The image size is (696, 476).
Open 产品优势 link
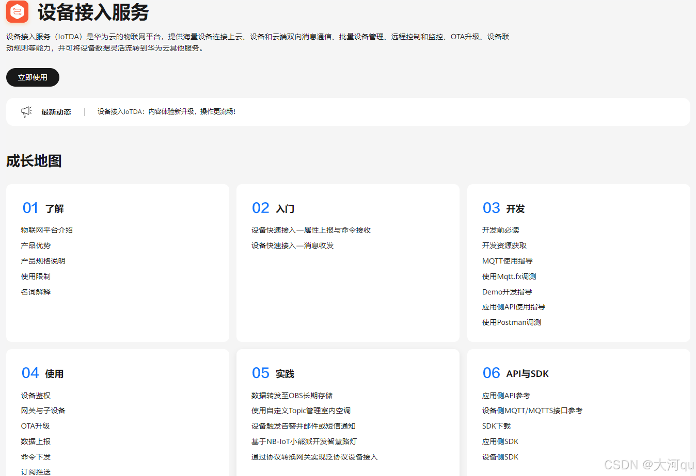36,245
